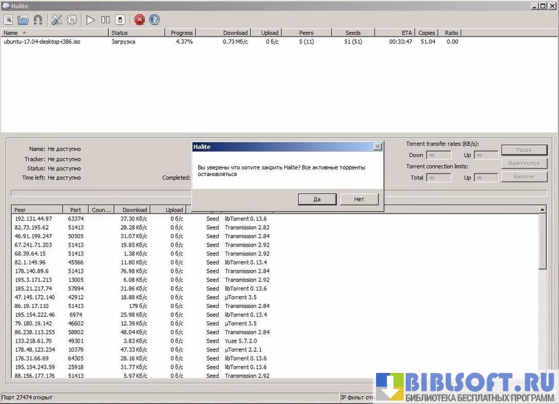Click the Total connection limit field
Viewport: 559px width, 404px height.
[x=440, y=177]
